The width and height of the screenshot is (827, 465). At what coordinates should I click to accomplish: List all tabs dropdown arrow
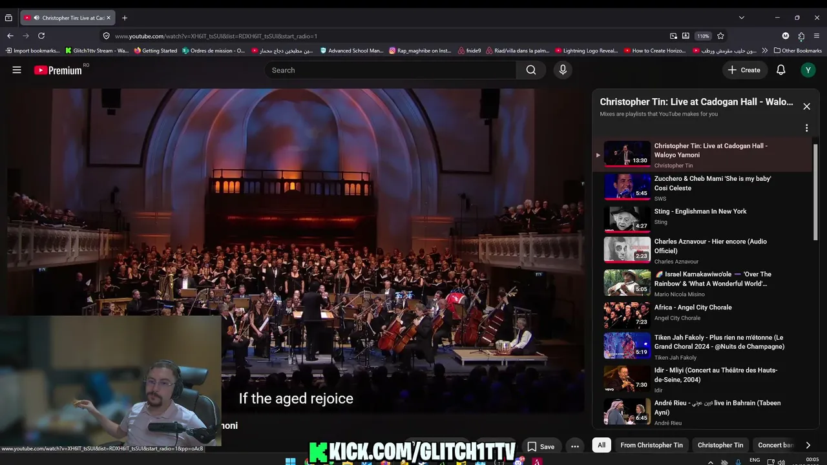(742, 18)
